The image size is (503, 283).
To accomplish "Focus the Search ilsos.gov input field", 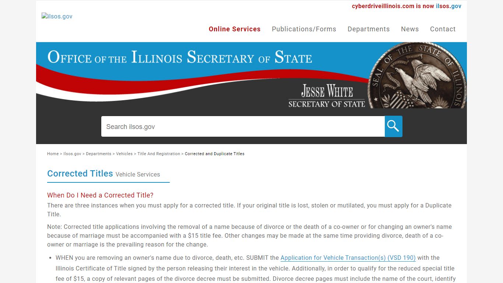I will pyautogui.click(x=243, y=126).
